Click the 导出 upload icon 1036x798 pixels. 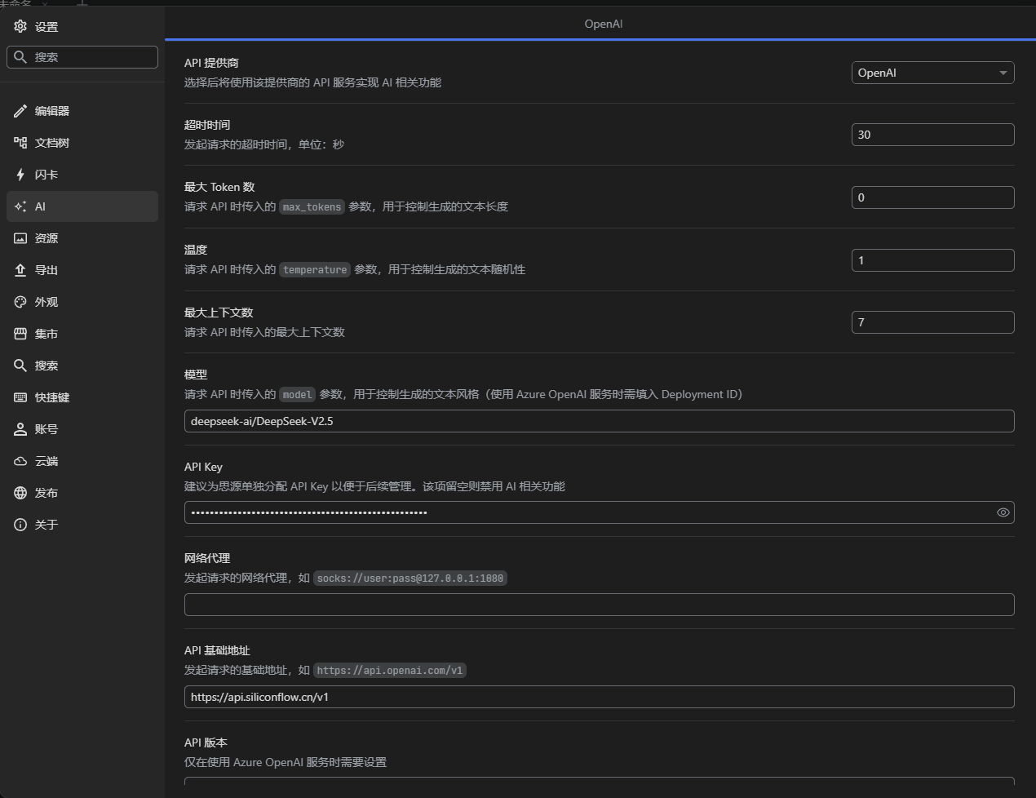[x=20, y=270]
